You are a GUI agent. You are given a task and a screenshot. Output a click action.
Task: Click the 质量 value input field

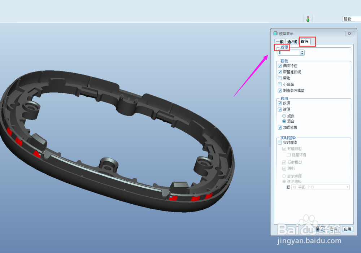tap(289, 53)
